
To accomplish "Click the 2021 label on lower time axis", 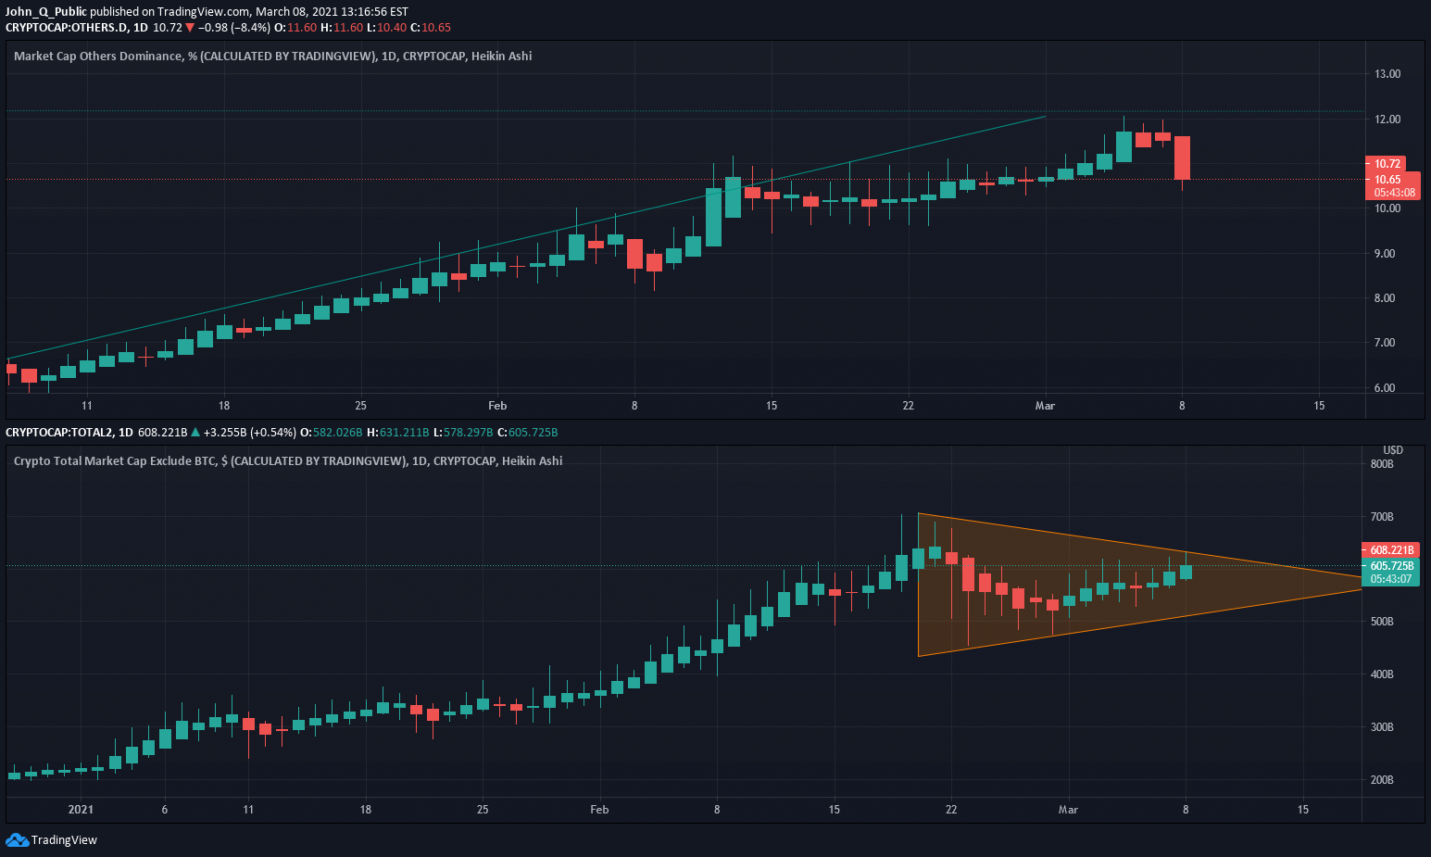I will pos(81,810).
